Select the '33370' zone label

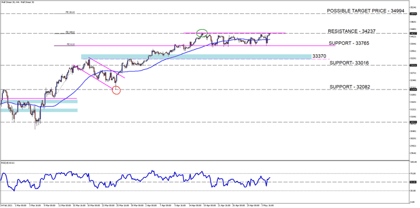tap(319, 56)
